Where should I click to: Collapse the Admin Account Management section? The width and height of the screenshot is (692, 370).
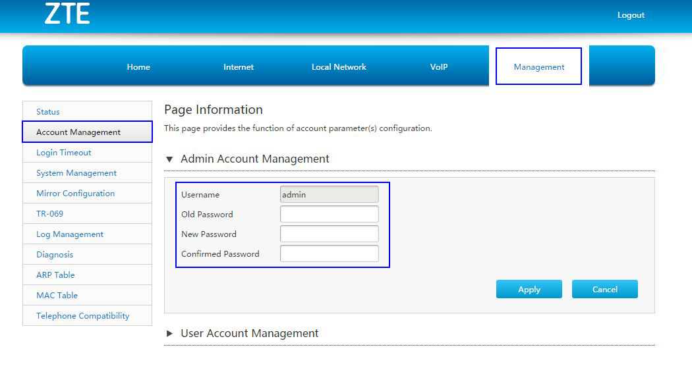click(x=169, y=159)
